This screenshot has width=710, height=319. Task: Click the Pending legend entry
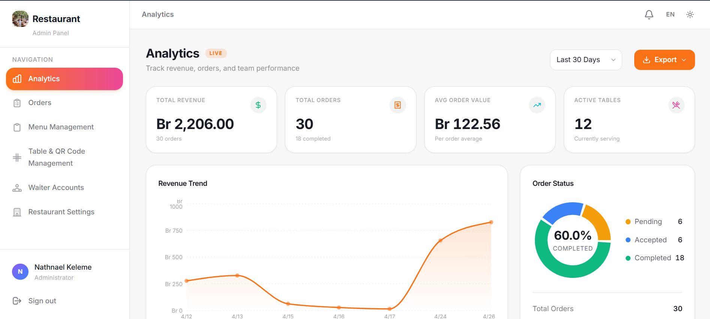click(654, 222)
